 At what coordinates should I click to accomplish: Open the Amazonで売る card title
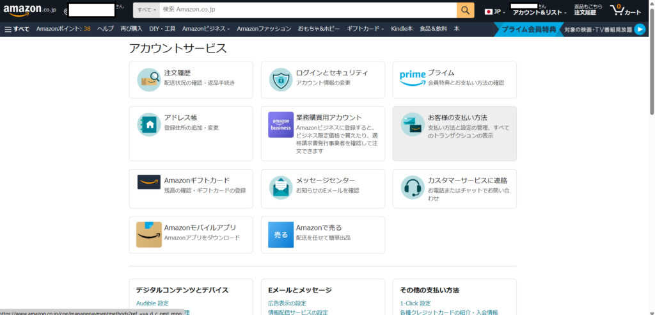[319, 228]
